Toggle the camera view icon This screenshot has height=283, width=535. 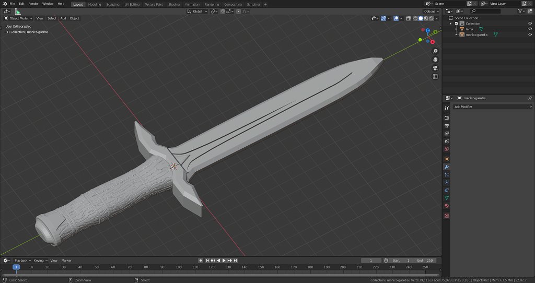click(435, 68)
